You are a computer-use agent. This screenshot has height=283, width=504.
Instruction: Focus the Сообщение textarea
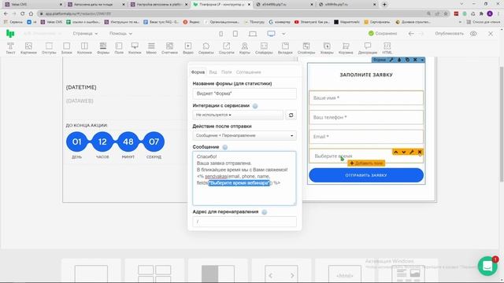tap(244, 178)
